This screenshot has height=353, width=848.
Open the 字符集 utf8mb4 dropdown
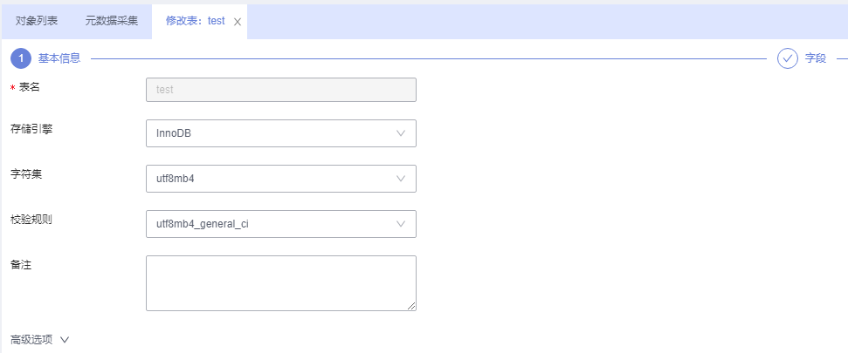[x=281, y=179]
